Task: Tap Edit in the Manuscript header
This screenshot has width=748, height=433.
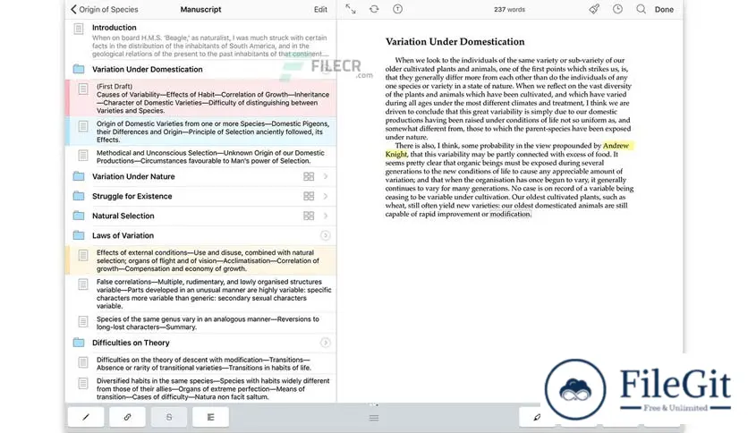Action: coord(320,9)
